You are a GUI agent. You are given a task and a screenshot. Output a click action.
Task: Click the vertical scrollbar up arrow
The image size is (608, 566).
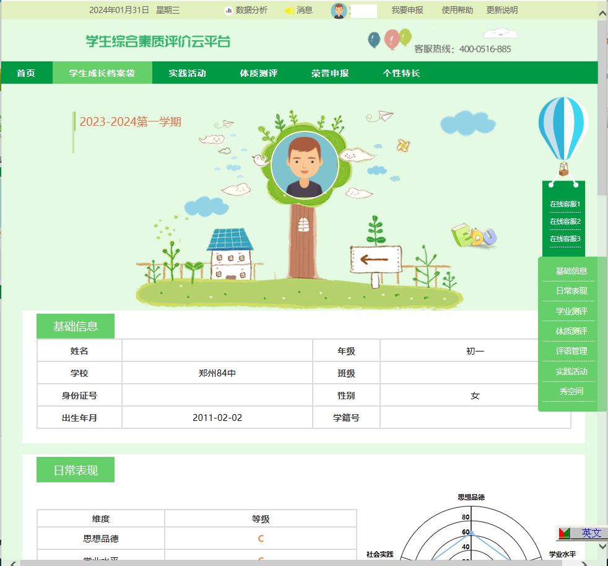(x=602, y=13)
